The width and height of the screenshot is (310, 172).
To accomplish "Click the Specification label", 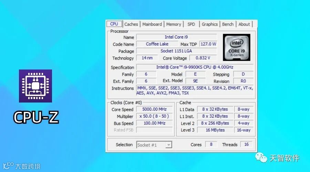I will [x=122, y=67].
